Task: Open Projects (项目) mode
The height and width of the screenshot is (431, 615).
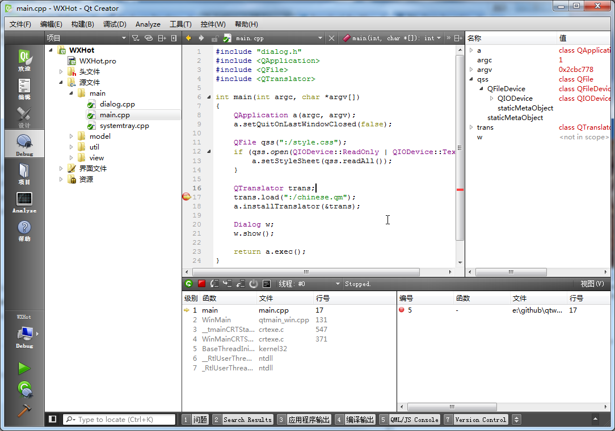Action: (x=24, y=173)
